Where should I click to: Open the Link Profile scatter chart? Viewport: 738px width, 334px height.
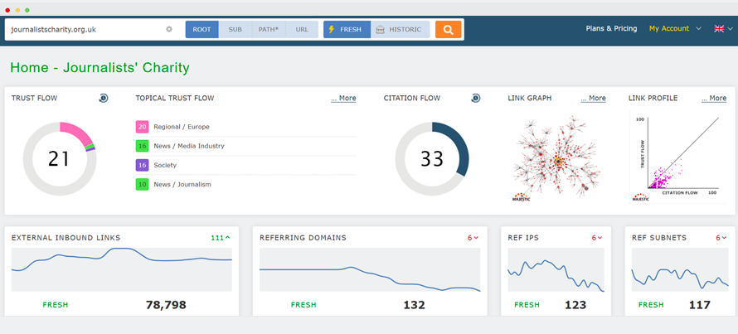677,157
